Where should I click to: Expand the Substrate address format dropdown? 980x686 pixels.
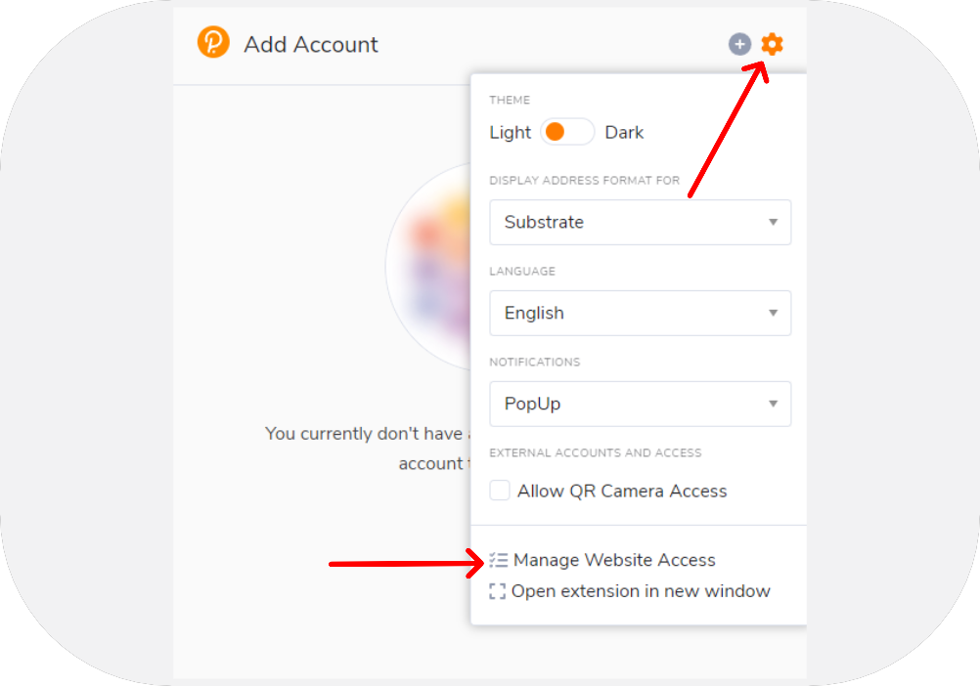(x=640, y=223)
